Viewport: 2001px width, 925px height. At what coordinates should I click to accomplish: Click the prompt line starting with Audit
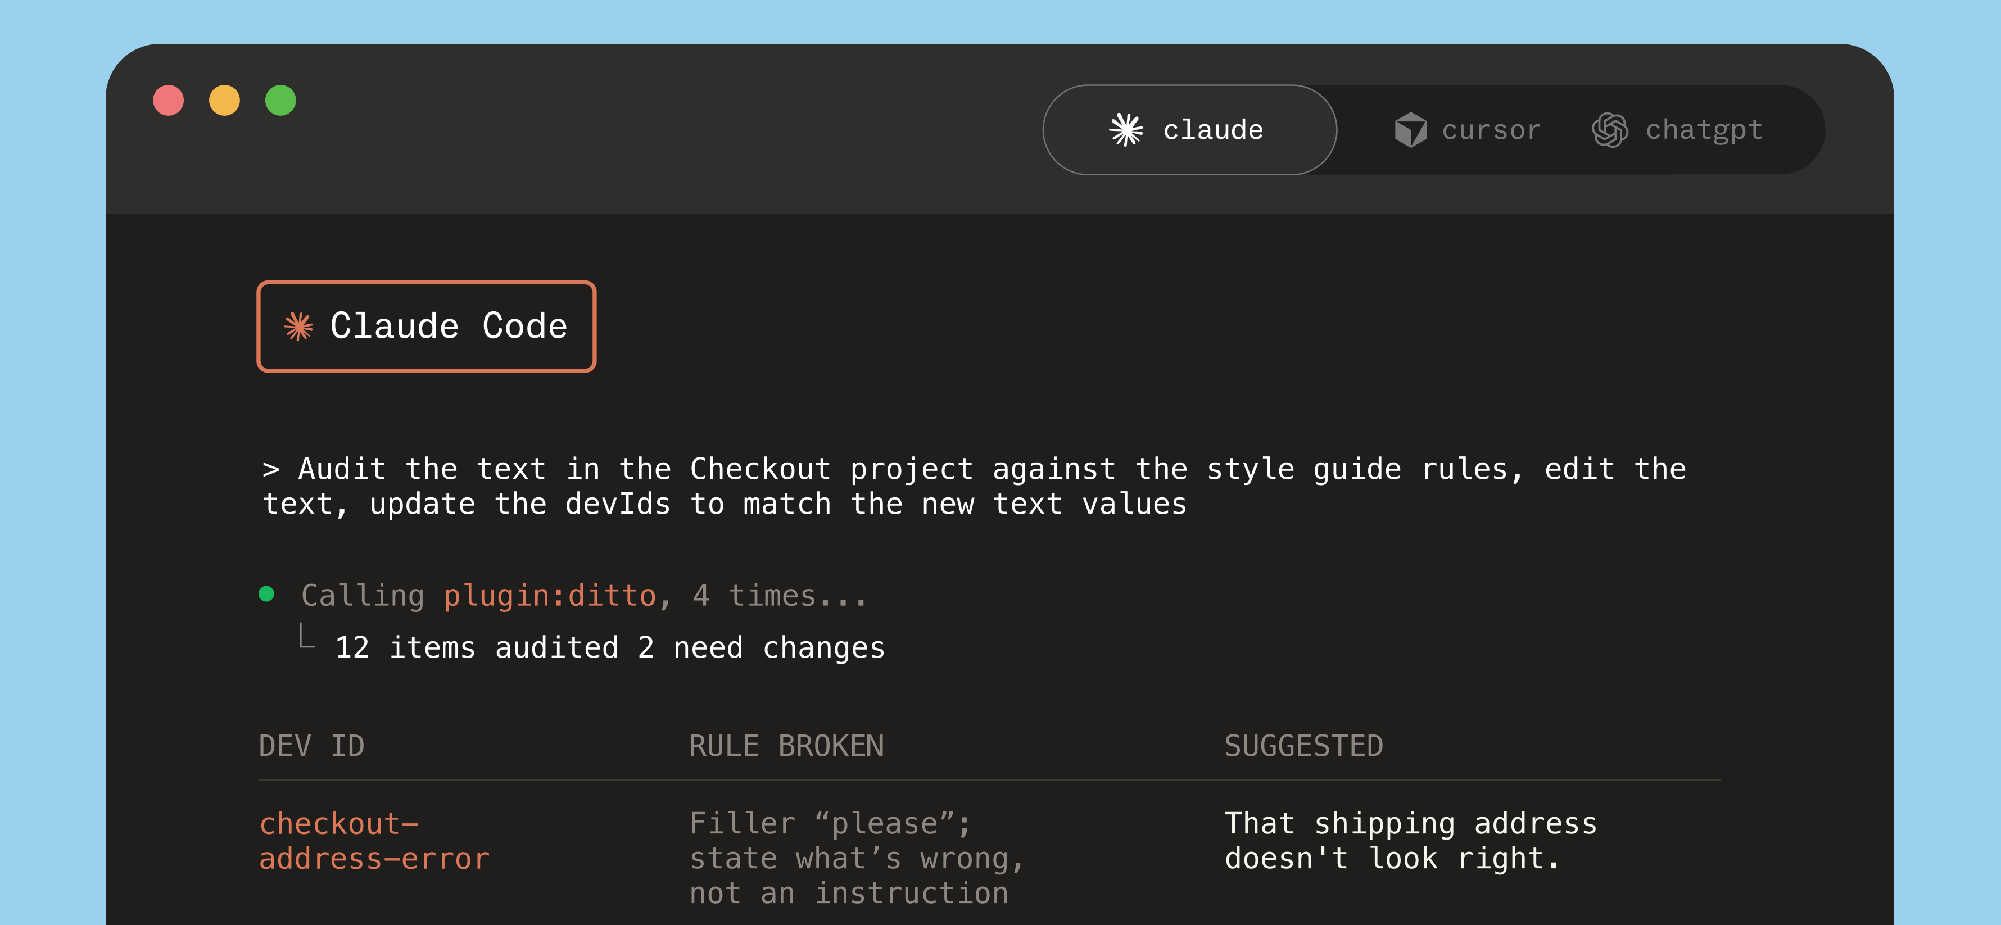click(x=974, y=486)
